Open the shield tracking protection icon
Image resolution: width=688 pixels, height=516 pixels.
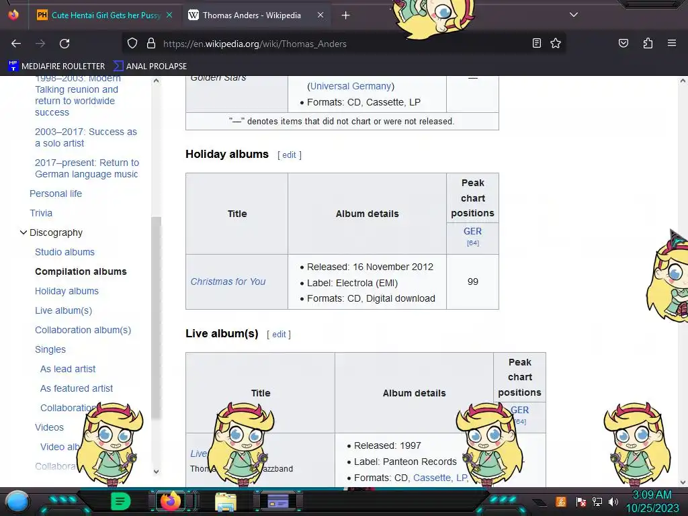coord(132,44)
